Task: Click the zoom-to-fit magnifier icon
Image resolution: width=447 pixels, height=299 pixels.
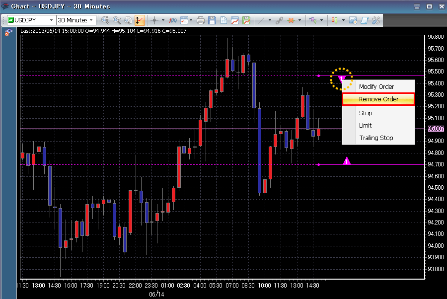Action: click(128, 20)
